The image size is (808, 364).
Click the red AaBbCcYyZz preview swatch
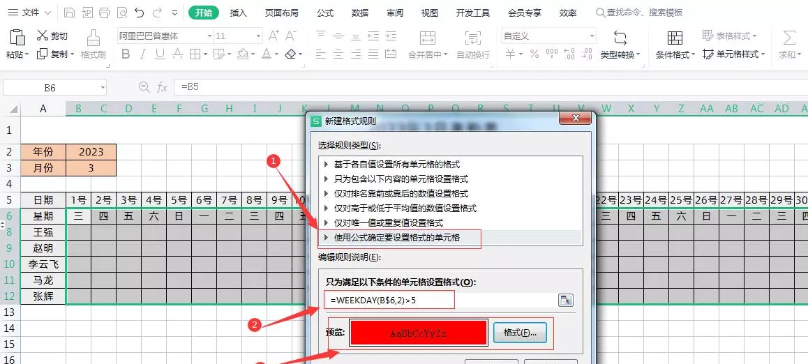click(419, 333)
